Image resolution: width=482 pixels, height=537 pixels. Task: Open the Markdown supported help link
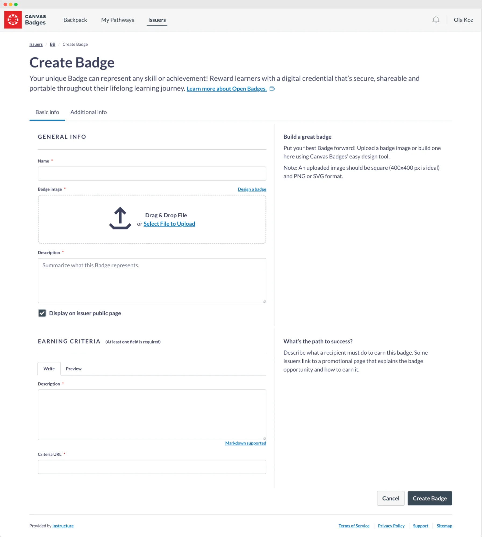pos(245,443)
